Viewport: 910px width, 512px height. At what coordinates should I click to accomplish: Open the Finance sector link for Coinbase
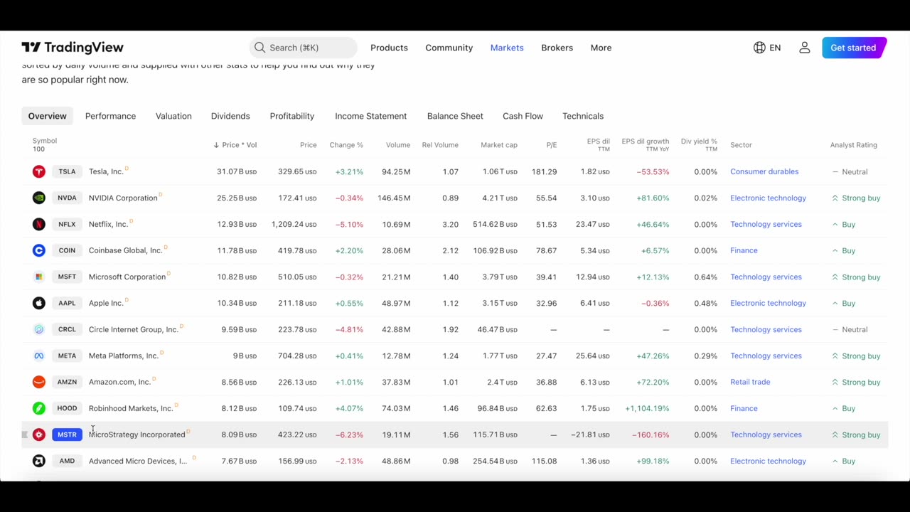coord(744,250)
